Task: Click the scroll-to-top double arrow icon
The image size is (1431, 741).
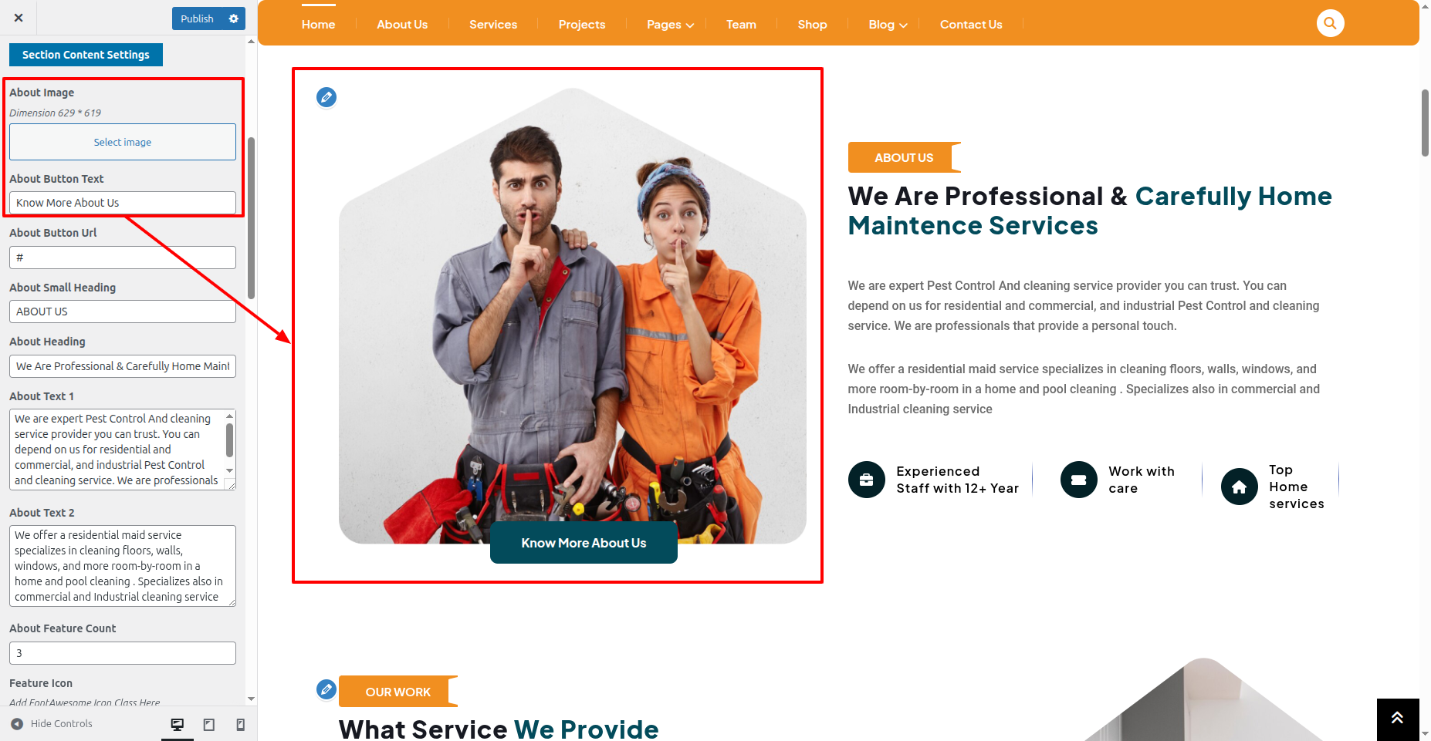Action: pos(1397,719)
